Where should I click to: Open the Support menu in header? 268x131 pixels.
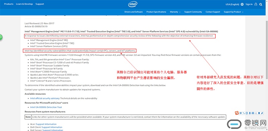click(40, 4)
